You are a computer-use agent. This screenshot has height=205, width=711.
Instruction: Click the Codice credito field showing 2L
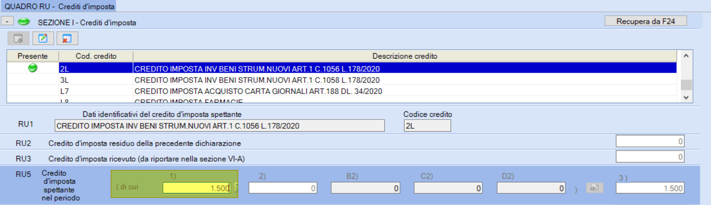coord(427,126)
